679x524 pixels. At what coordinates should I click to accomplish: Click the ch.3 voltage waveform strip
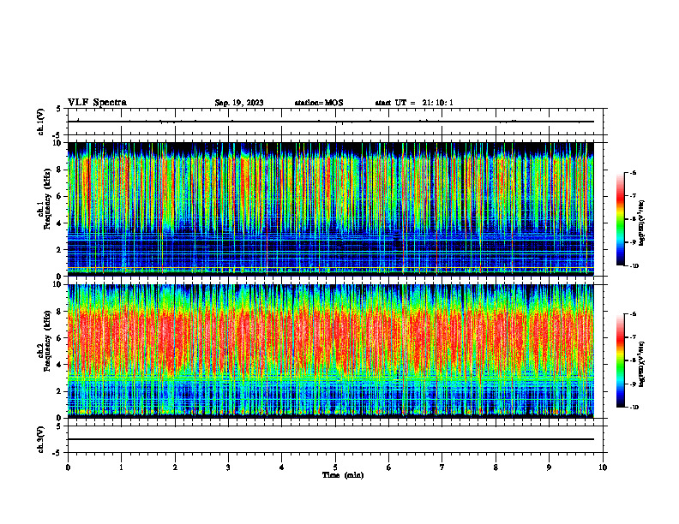[x=335, y=439]
